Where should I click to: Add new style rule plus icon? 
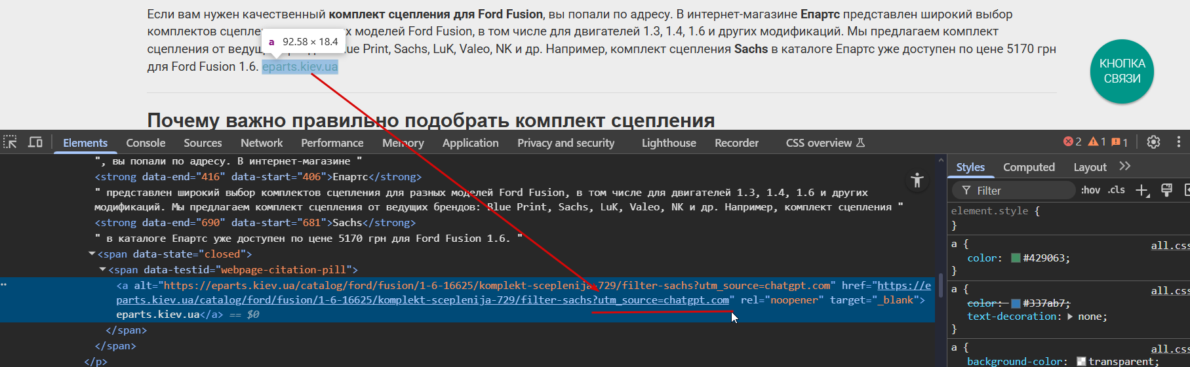(1142, 191)
